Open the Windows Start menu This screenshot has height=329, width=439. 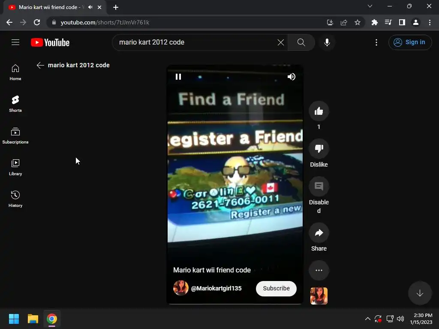click(x=14, y=319)
